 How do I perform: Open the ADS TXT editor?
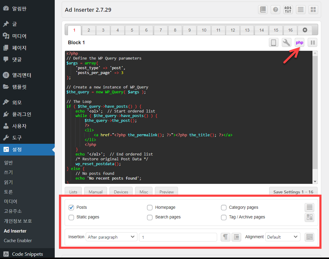pos(288,10)
